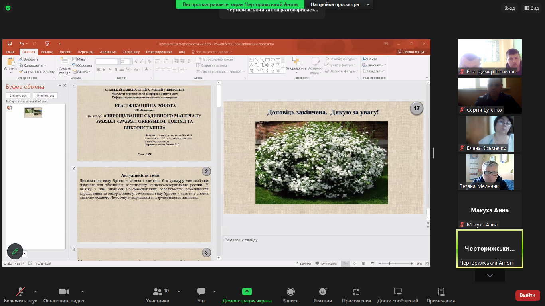The width and height of the screenshot is (545, 306).
Task: Switch to the Вставка ribbon tab
Action: click(47, 52)
